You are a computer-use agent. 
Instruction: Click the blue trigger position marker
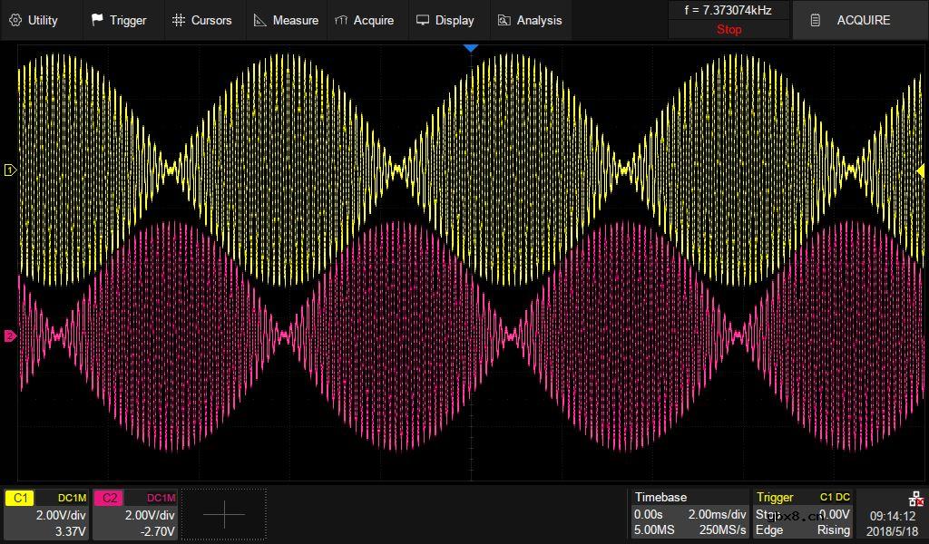coord(470,47)
